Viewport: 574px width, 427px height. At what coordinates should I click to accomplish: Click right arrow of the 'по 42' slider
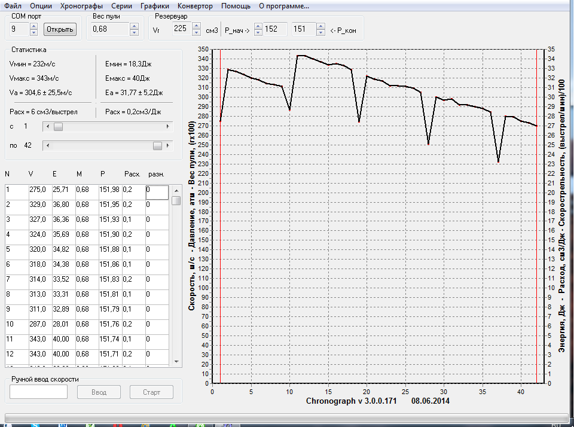tap(167, 146)
